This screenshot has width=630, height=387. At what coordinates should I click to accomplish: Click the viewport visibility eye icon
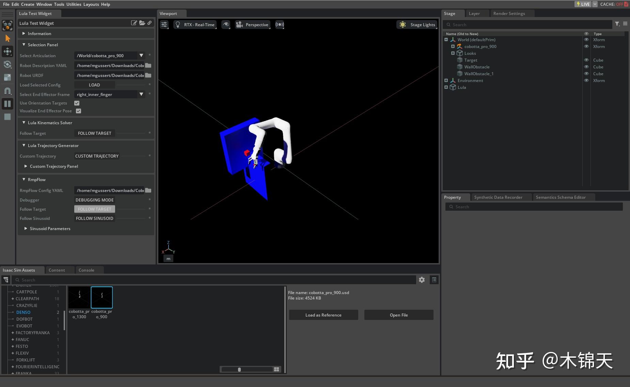tap(226, 24)
